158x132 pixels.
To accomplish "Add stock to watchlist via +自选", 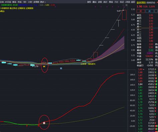I will point(127,2).
